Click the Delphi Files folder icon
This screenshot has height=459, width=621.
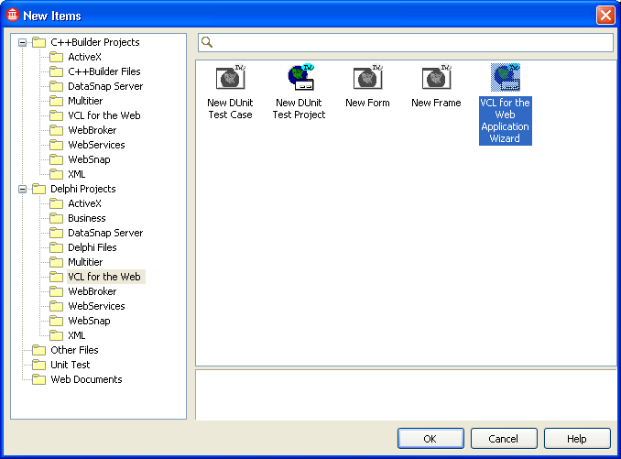[56, 247]
